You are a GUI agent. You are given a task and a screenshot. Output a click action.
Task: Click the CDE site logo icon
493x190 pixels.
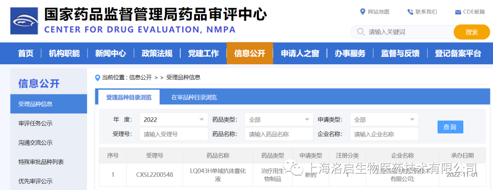pyautogui.click(x=25, y=21)
